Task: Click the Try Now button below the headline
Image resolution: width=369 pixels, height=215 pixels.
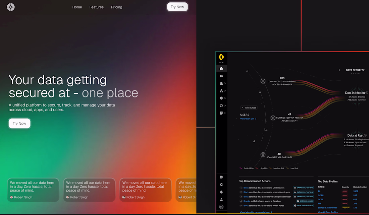Action: click(x=19, y=123)
